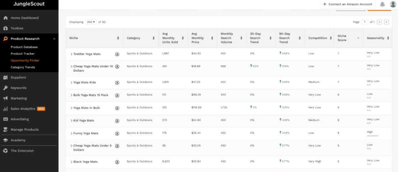Expand the Toddler Yoga Mats row

[71, 54]
